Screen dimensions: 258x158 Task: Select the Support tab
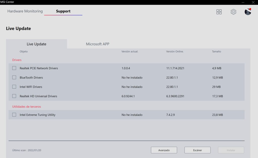point(63,11)
